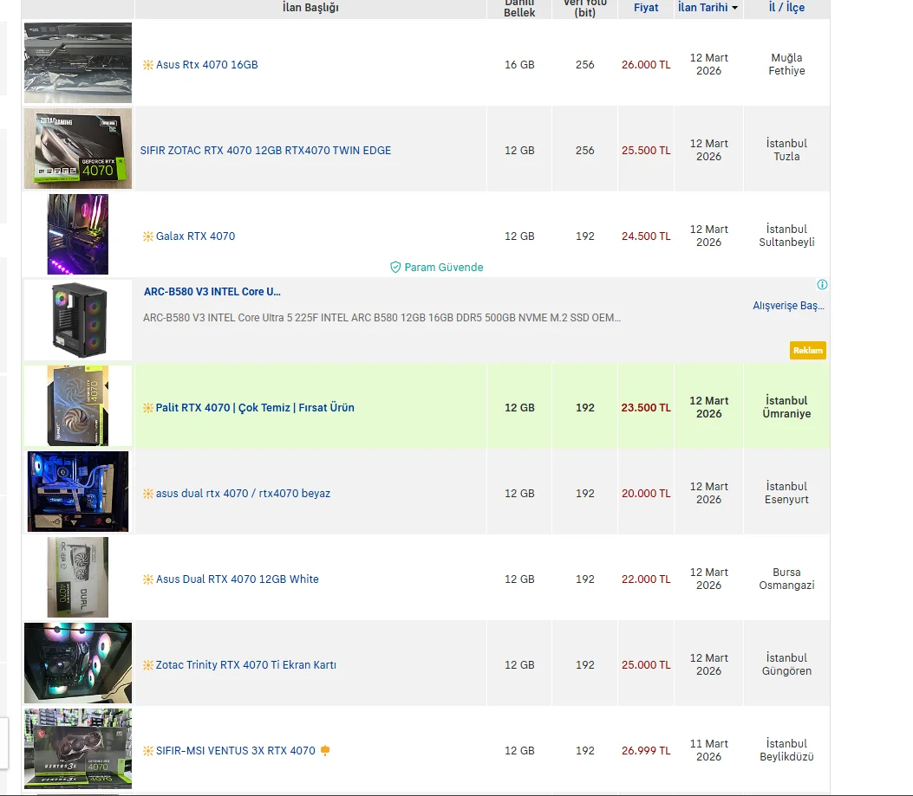Open Asus Rtx 4070 16GB listing
This screenshot has height=796, width=913.
coord(206,65)
